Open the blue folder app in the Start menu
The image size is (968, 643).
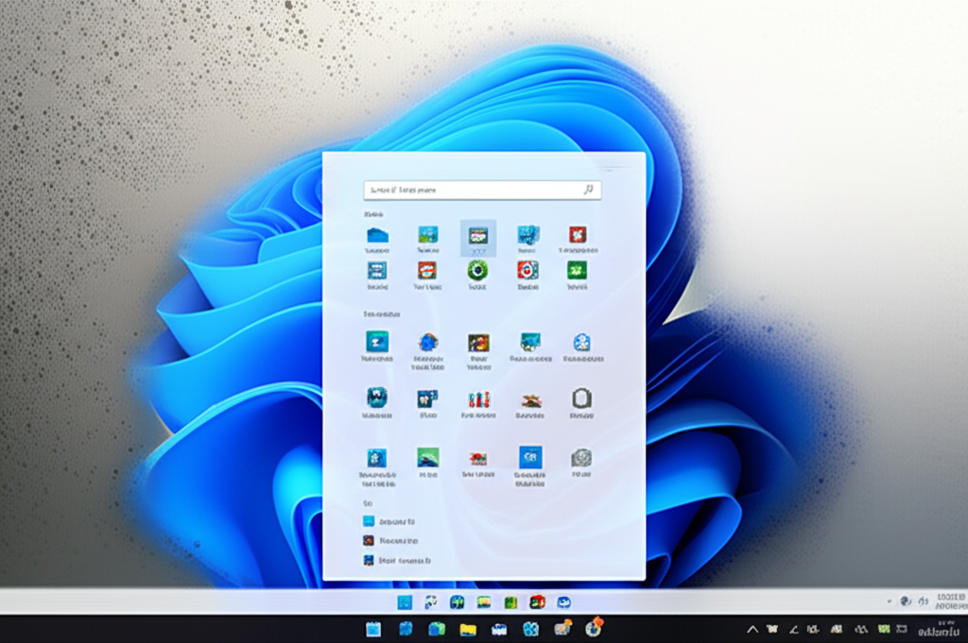(x=377, y=235)
